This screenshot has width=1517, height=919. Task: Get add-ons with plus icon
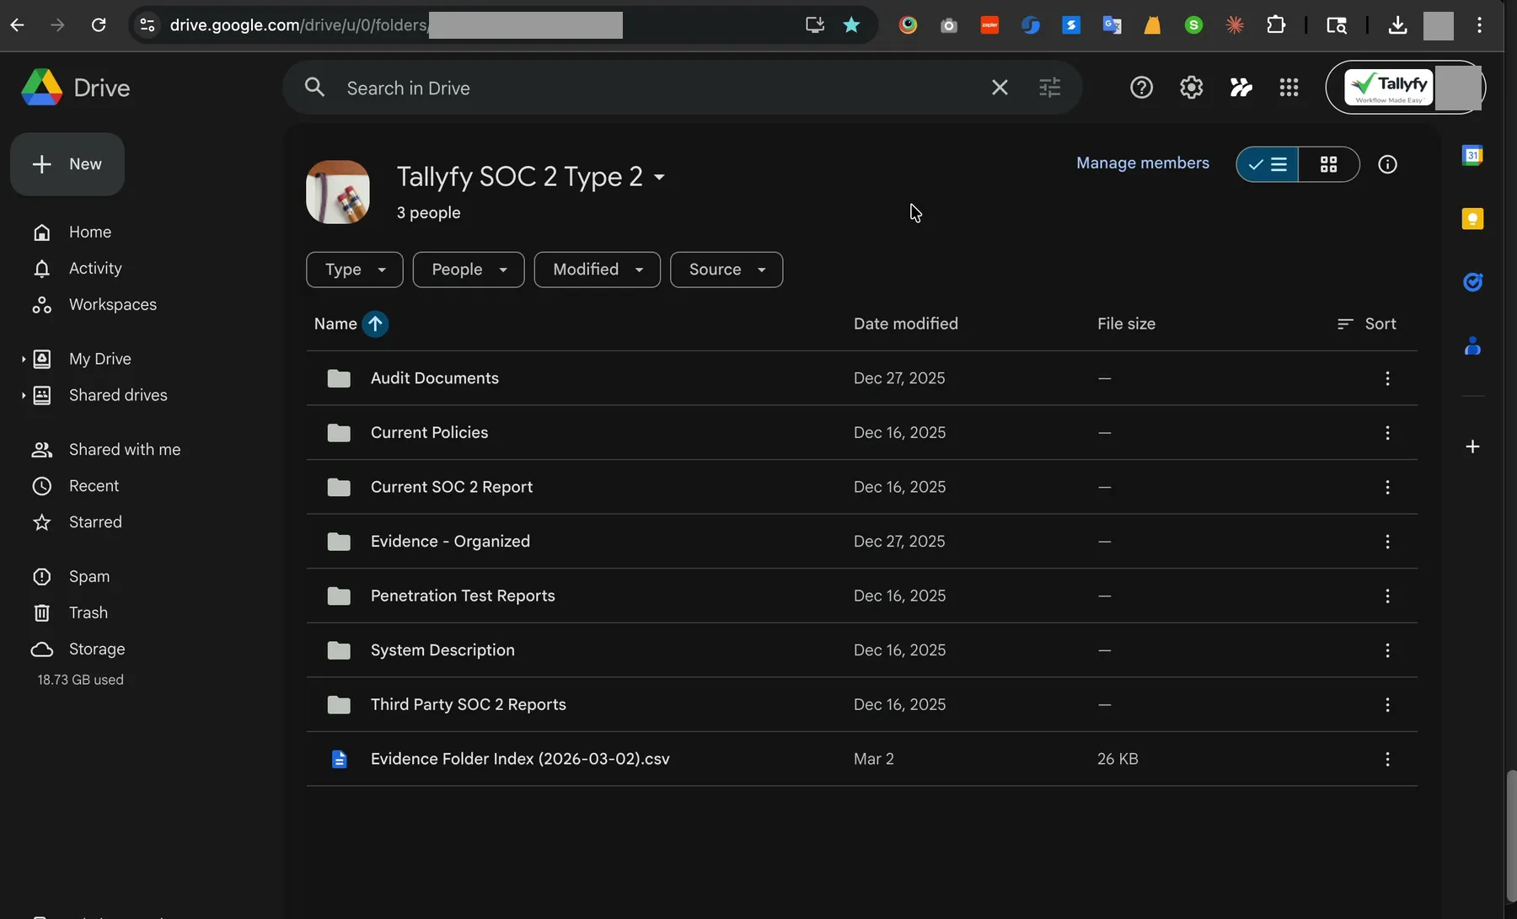1472,446
